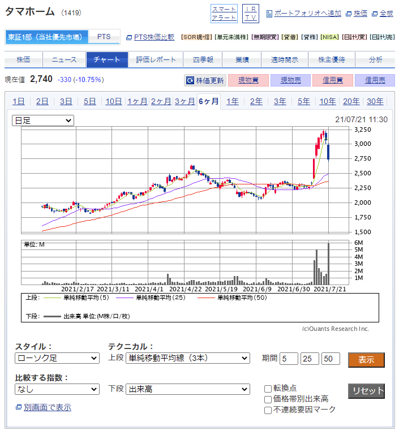399x435 pixels.
Task: Click the 現物売 button
Action: [x=290, y=80]
